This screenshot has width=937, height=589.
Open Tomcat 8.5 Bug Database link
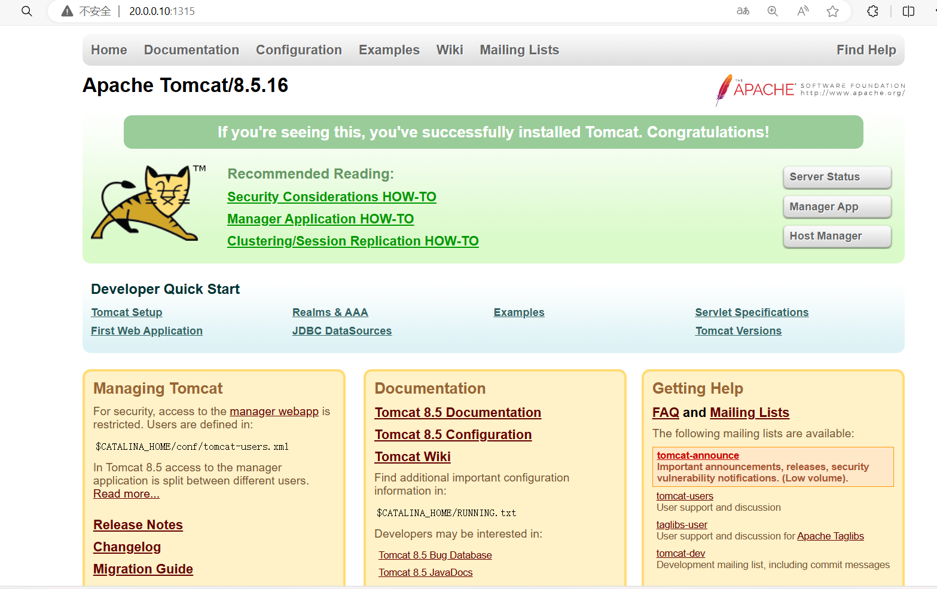pyautogui.click(x=435, y=556)
